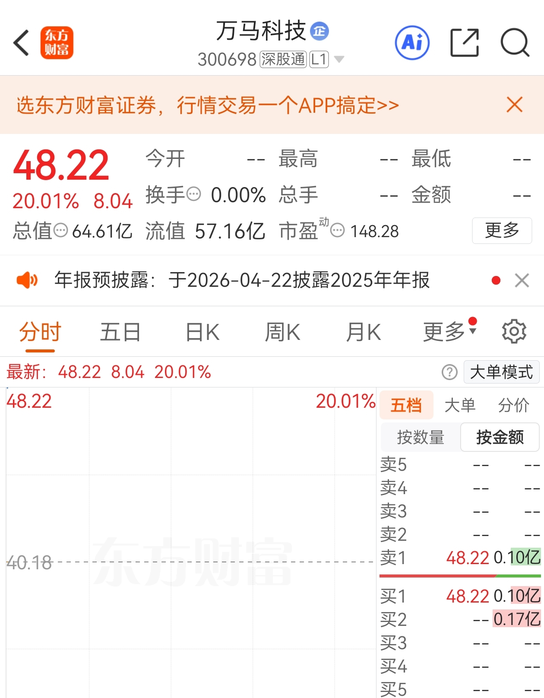Screen dimensions: 544x698
Task: Tap the 买4 order row
Action: click(x=460, y=666)
